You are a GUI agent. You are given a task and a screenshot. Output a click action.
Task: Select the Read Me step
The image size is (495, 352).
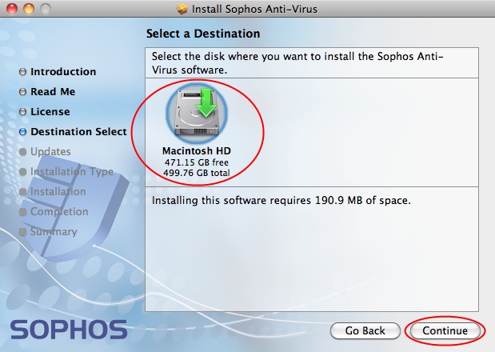point(53,91)
